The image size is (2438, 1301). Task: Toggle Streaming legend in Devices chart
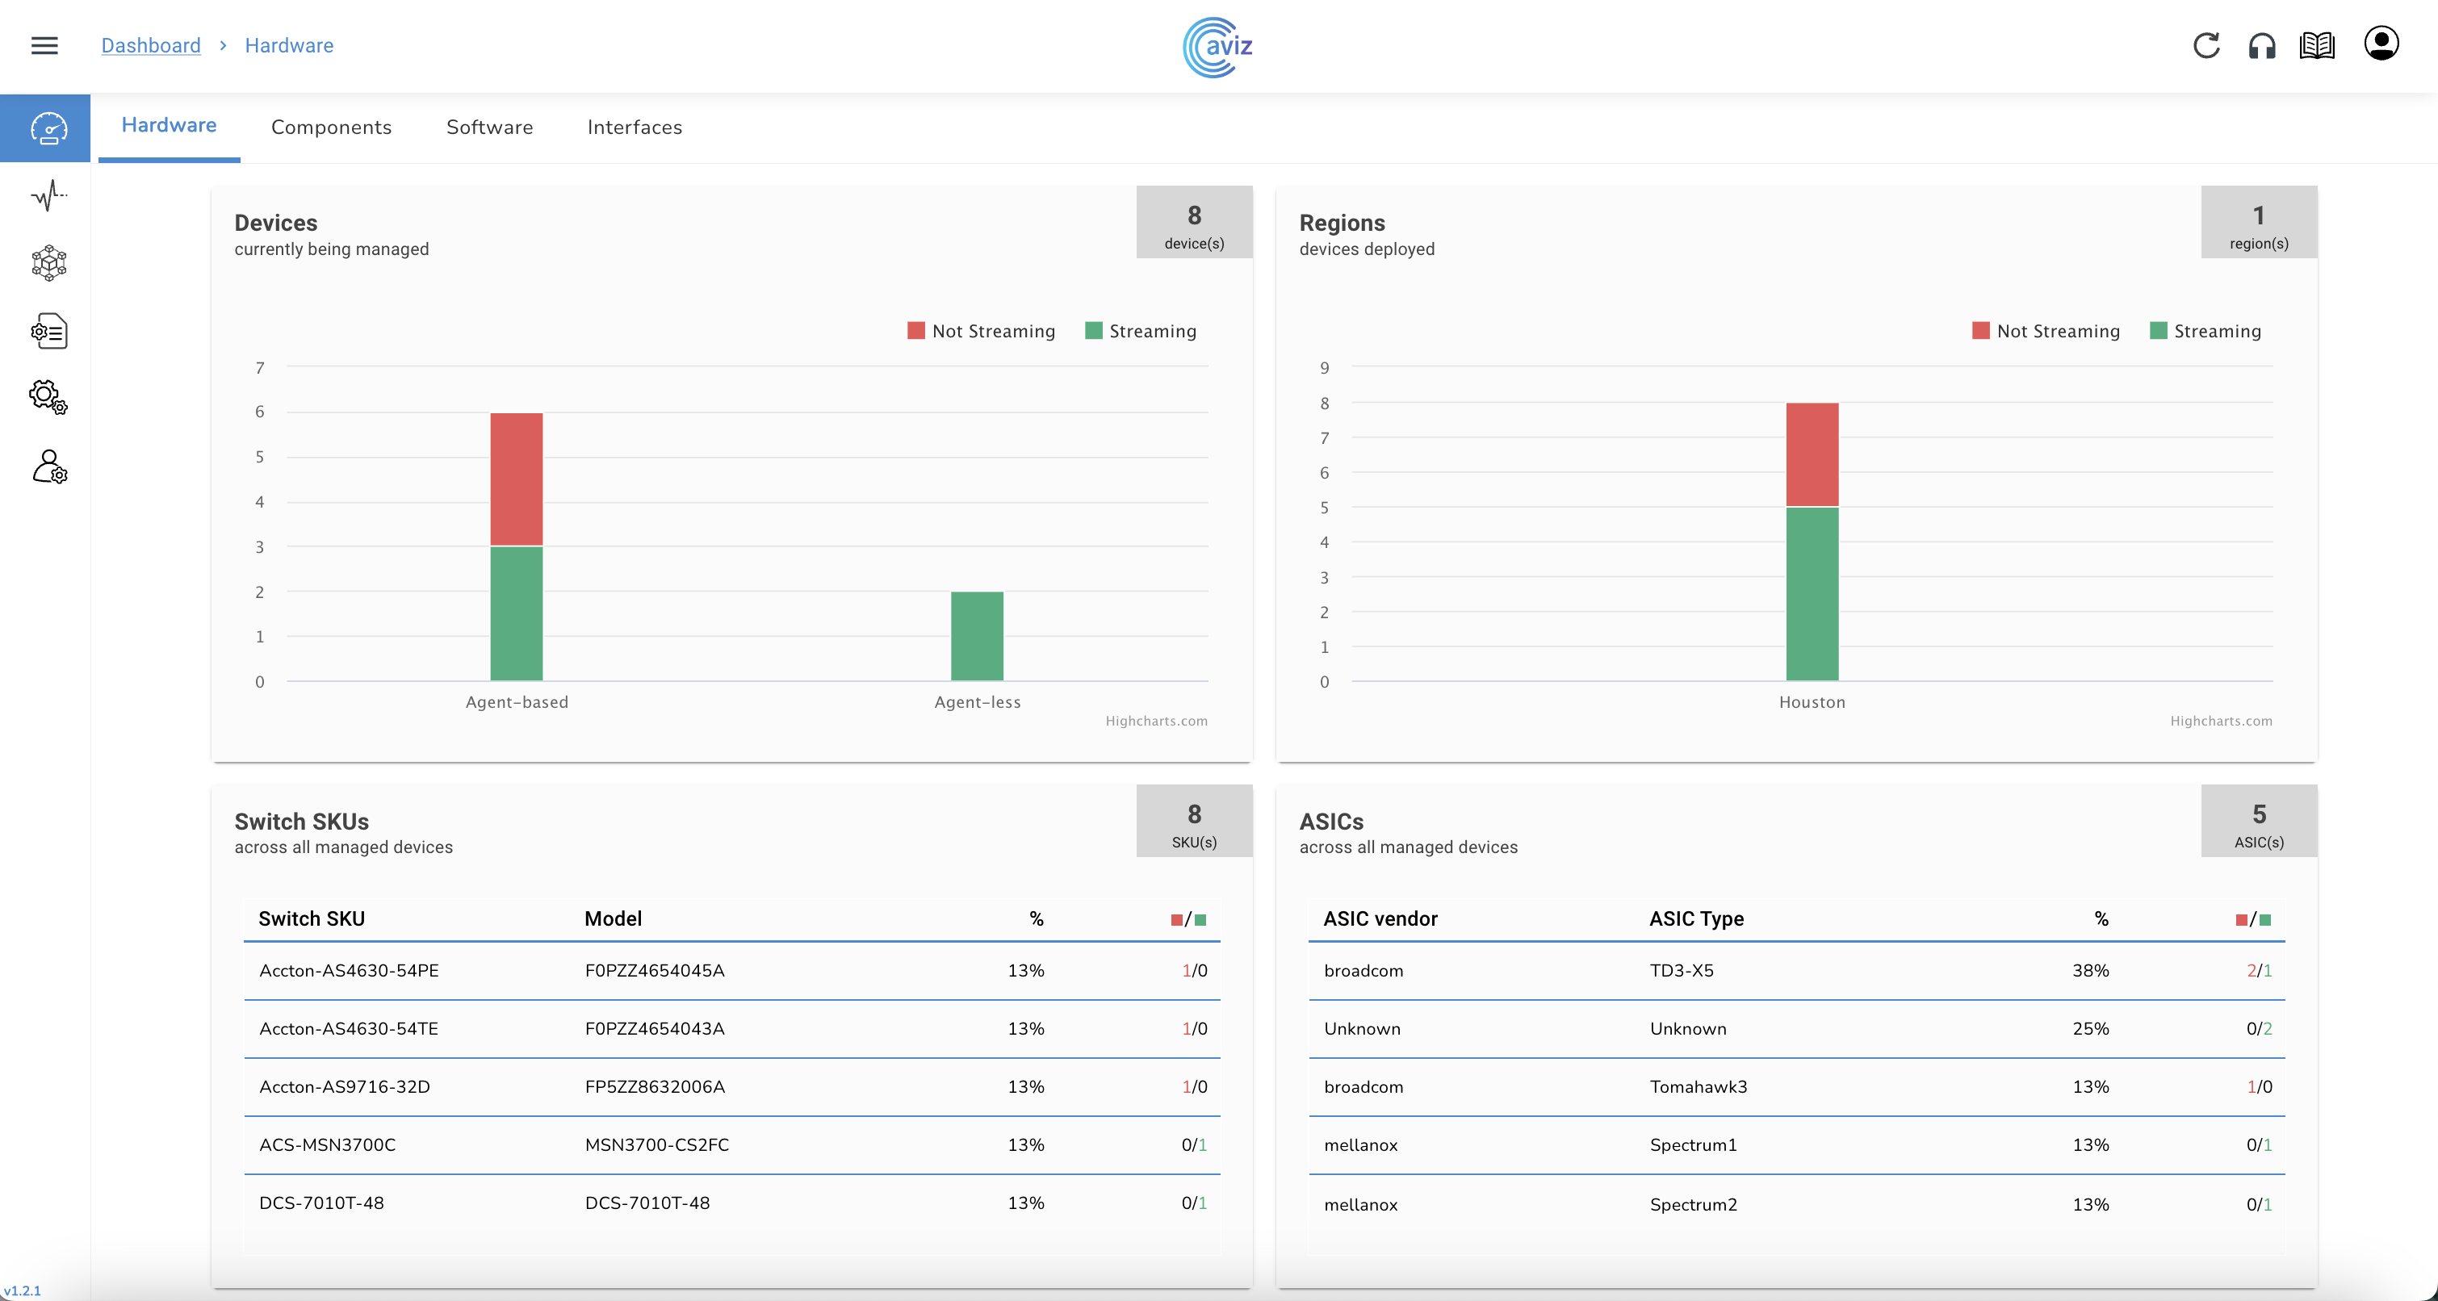1151,331
